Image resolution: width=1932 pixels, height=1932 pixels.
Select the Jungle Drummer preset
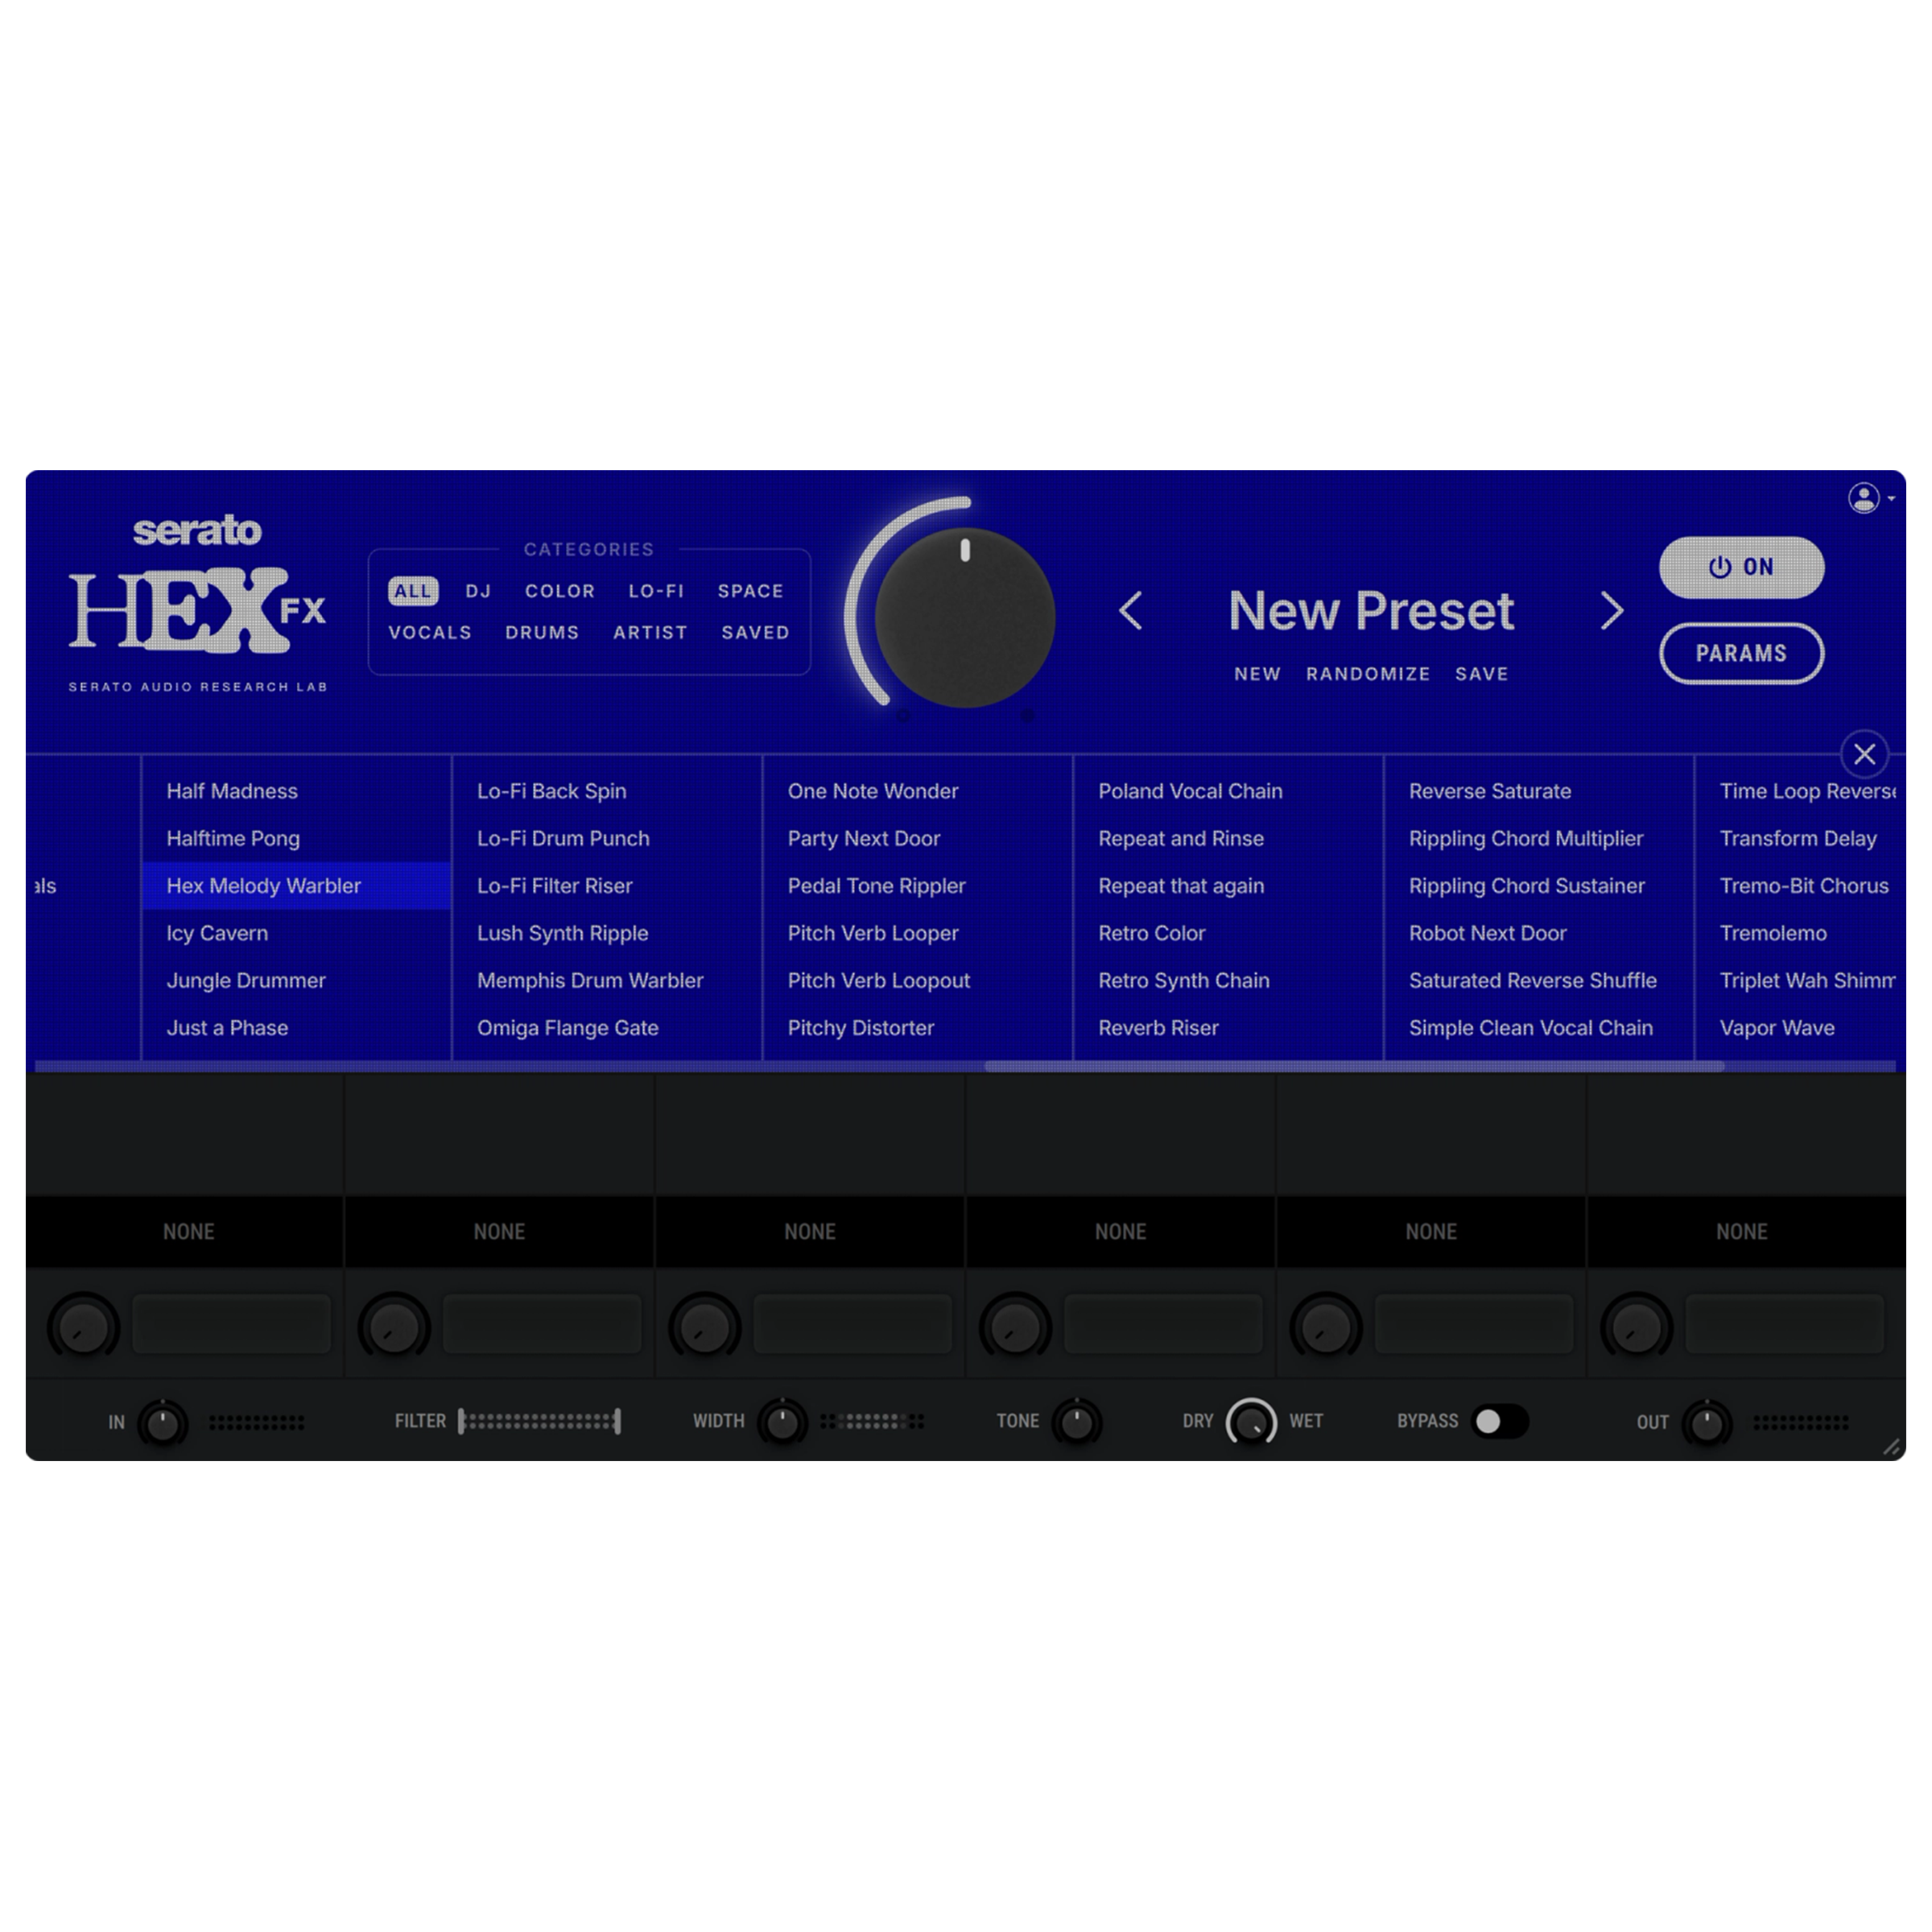[x=242, y=980]
